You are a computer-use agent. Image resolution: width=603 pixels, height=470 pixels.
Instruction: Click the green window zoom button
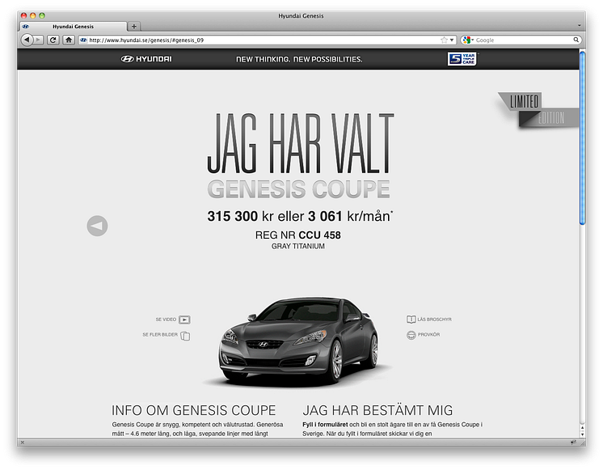tap(42, 15)
